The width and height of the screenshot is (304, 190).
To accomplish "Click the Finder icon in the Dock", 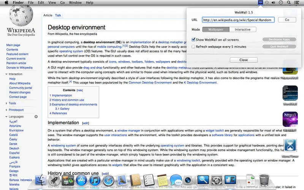I will 41,180.
